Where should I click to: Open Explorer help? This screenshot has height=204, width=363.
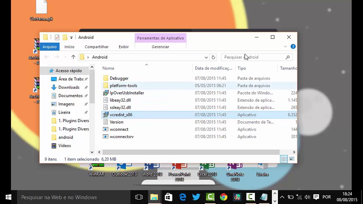point(293,46)
